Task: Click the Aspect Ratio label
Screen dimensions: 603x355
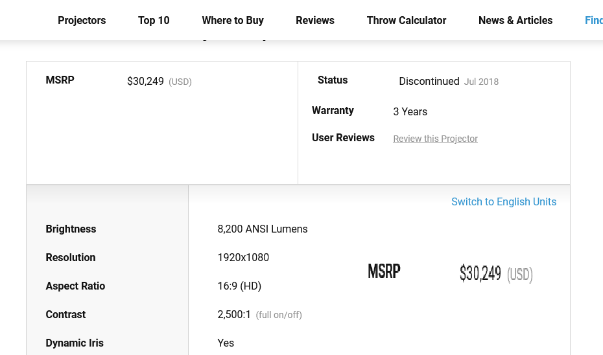Action: click(x=75, y=286)
